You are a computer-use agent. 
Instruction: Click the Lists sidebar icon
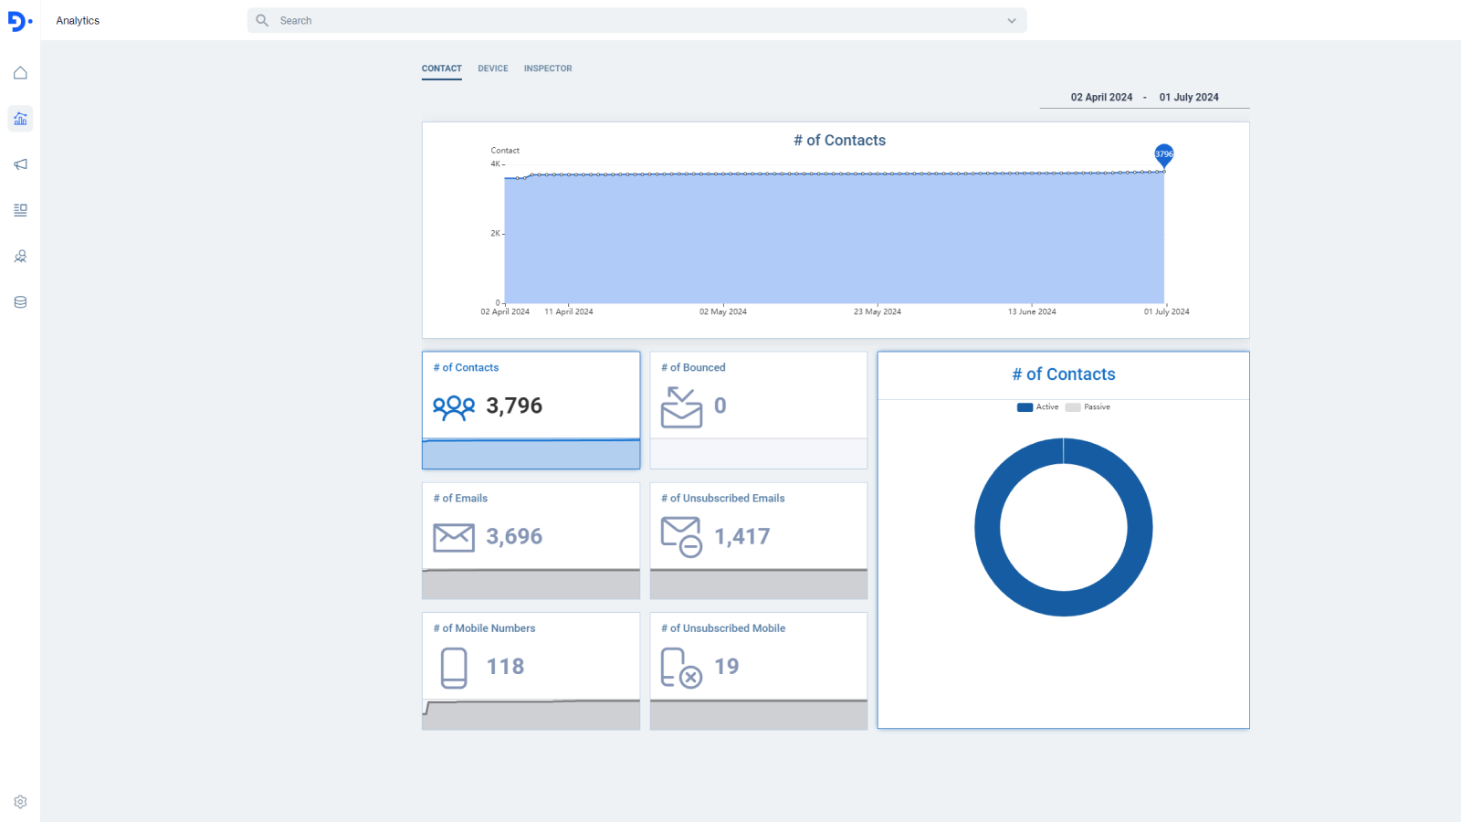point(20,210)
